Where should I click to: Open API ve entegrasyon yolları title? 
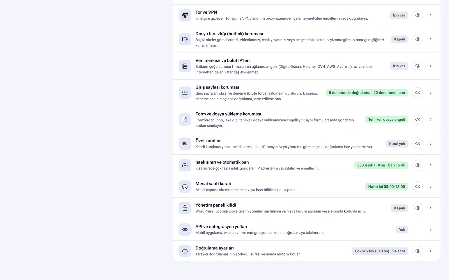pyautogui.click(x=221, y=227)
